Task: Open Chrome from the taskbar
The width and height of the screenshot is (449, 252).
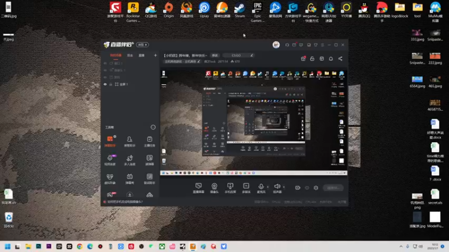Action: (x=80, y=246)
